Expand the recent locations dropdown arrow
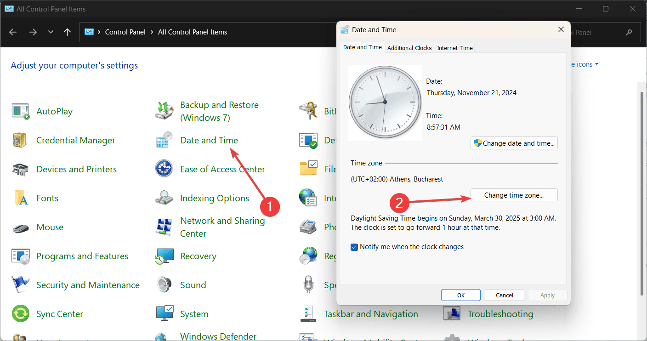The width and height of the screenshot is (647, 341). coord(51,32)
